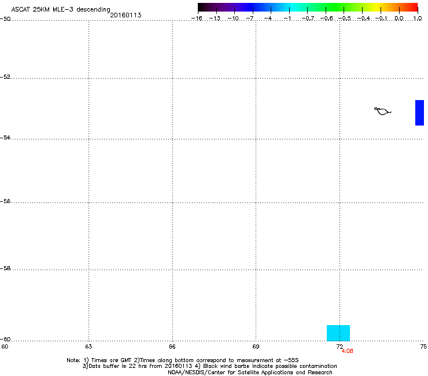Click the -0.5 colorbar label
Viewport: 428px width, 376px height.
345,19
